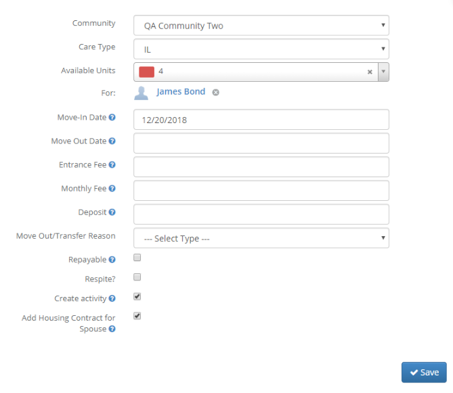This screenshot has width=453, height=393.
Task: Click the Respite? label
Action: pyautogui.click(x=100, y=279)
